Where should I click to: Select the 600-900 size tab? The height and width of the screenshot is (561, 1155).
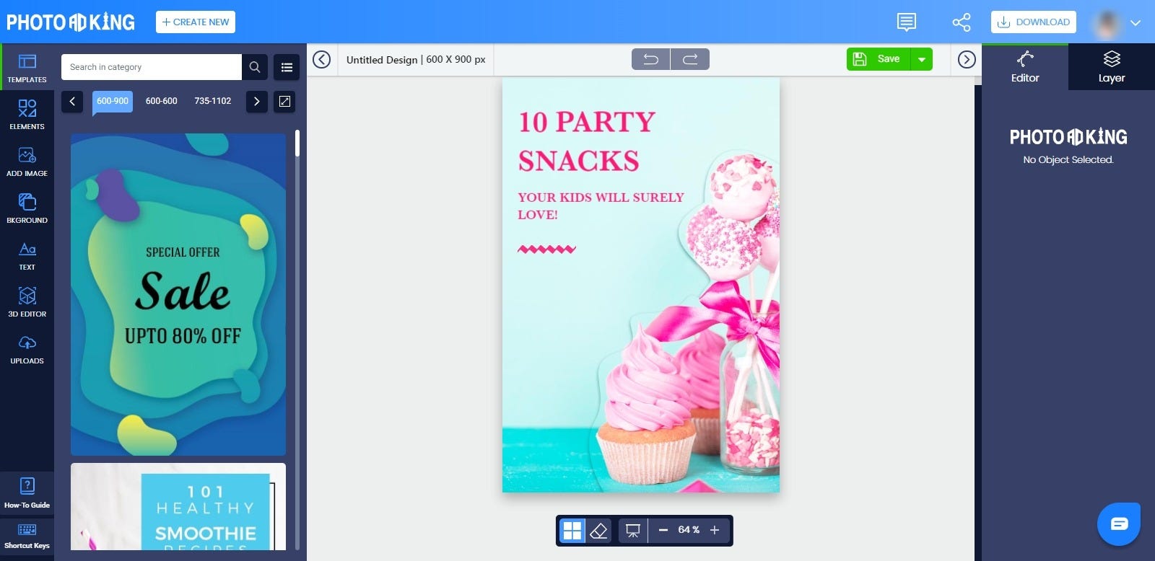(113, 101)
